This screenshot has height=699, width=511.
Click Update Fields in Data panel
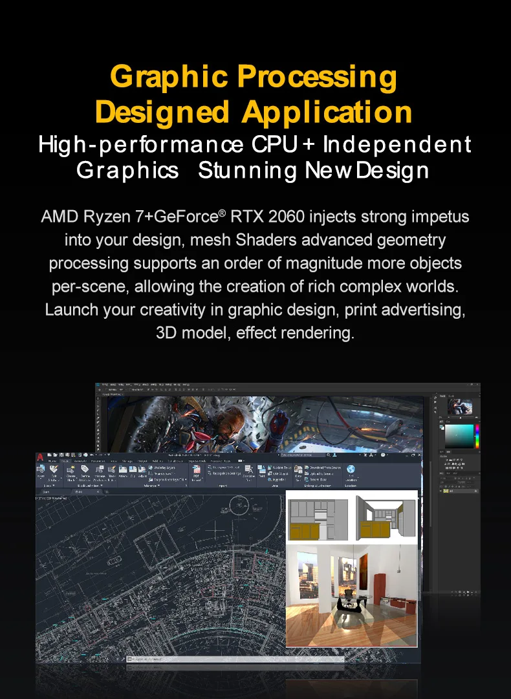[x=279, y=468]
